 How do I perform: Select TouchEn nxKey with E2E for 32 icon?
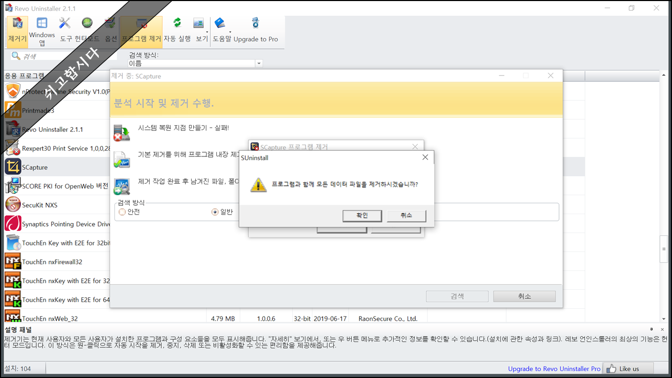(13, 280)
